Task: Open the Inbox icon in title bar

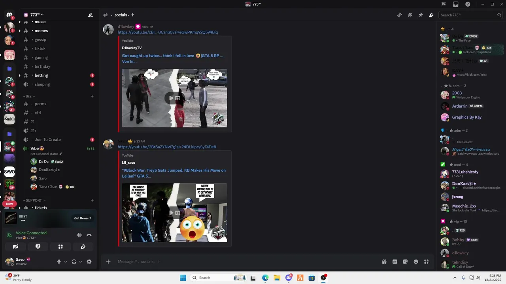Action: coord(456,4)
